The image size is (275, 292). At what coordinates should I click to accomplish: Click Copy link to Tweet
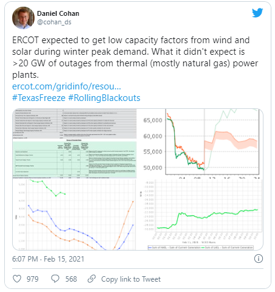[x=131, y=279]
